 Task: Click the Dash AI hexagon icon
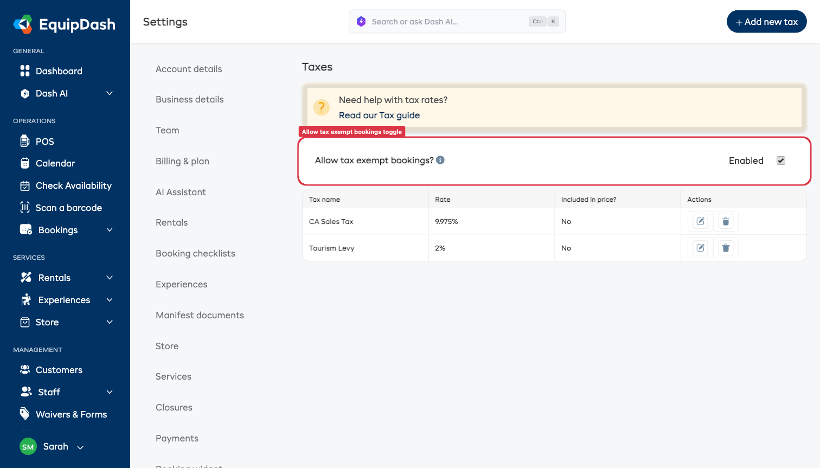click(x=25, y=93)
